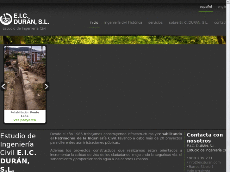Screen dimensions: 230x172
Task: Click the Estudio de Ingeniería Civil tagline
Action: point(24,28)
